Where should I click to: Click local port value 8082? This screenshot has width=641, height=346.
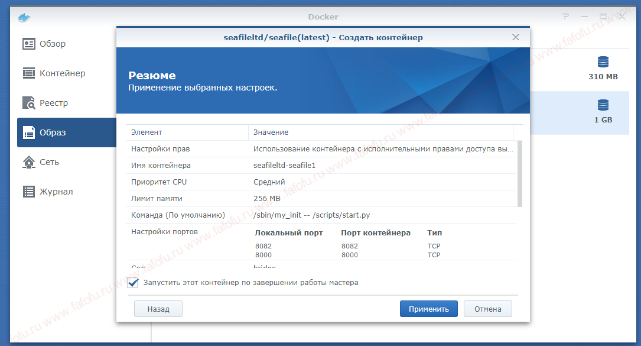(x=263, y=246)
